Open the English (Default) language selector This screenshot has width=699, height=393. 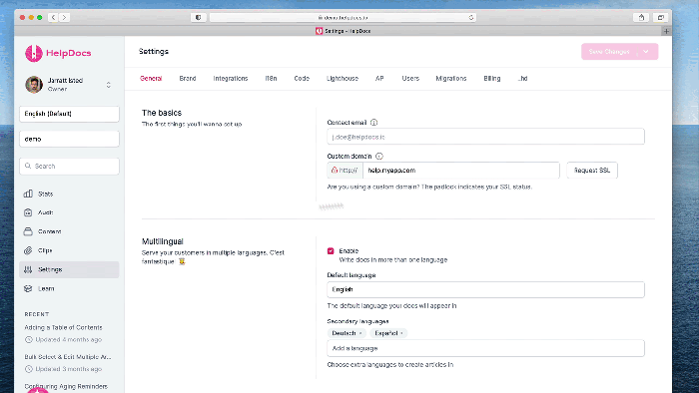(69, 114)
